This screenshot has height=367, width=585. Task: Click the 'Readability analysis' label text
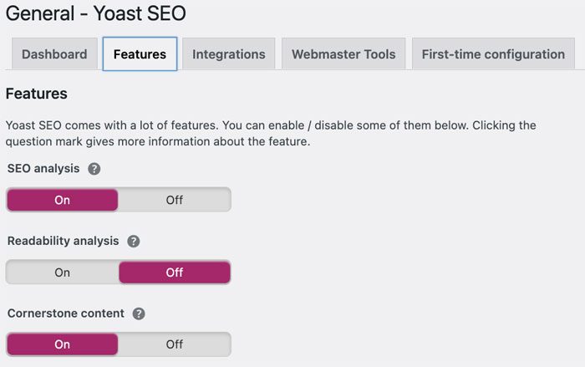point(64,242)
